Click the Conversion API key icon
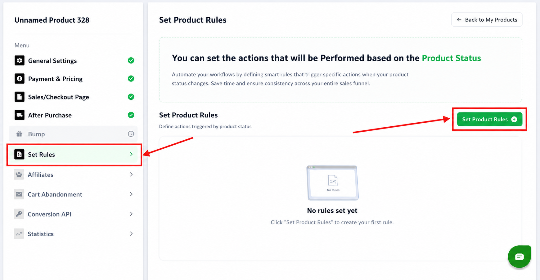The height and width of the screenshot is (280, 540). (19, 214)
